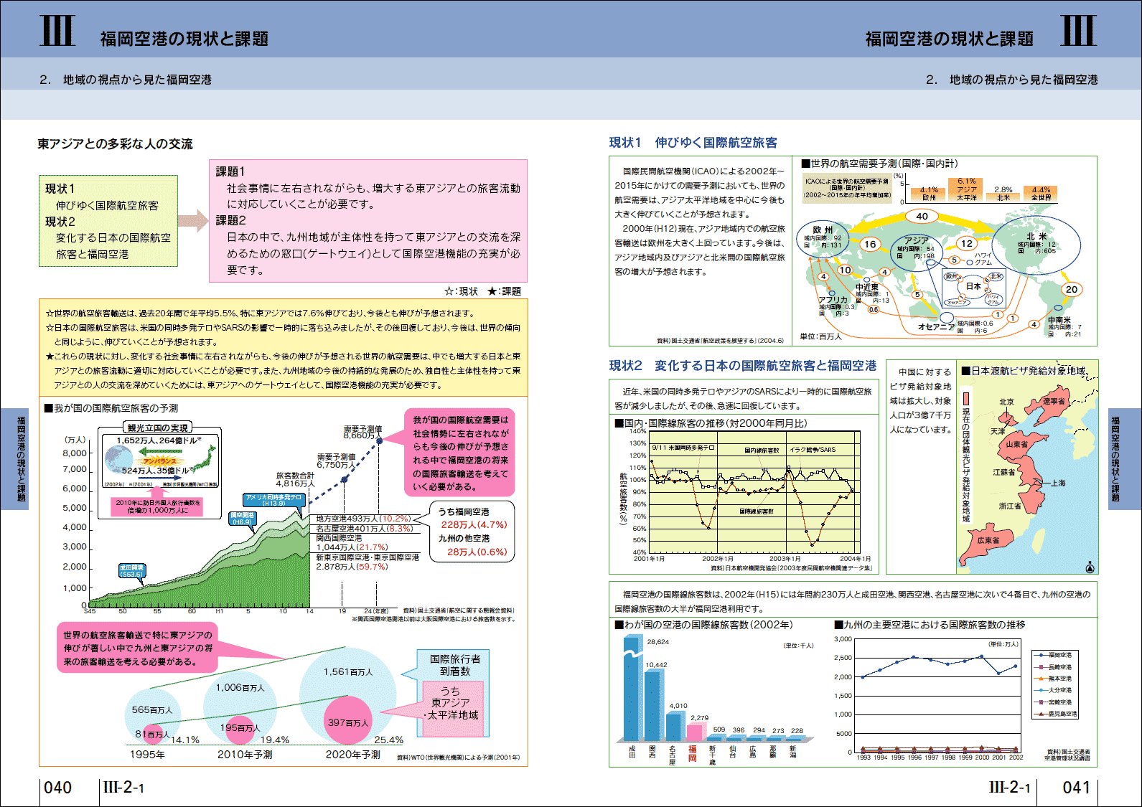Click the 6.1% アジア太平洋 bar
This screenshot has height=807, width=1142.
(966, 189)
